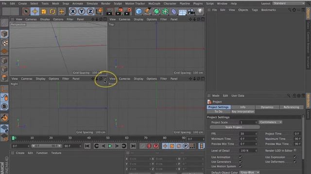
Task: Switch to the Dynamics tab
Action: 267,107
